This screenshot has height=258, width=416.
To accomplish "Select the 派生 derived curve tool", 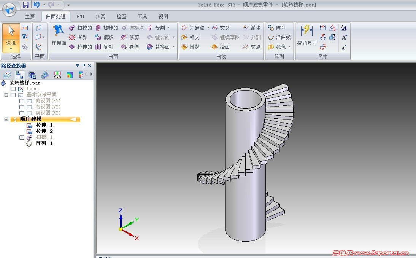I will click(x=251, y=28).
